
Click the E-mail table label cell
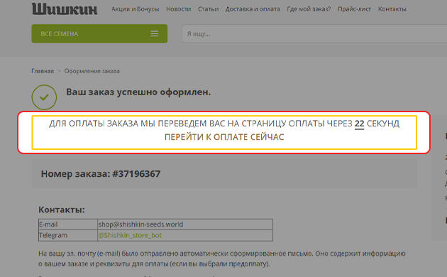pyautogui.click(x=68, y=224)
